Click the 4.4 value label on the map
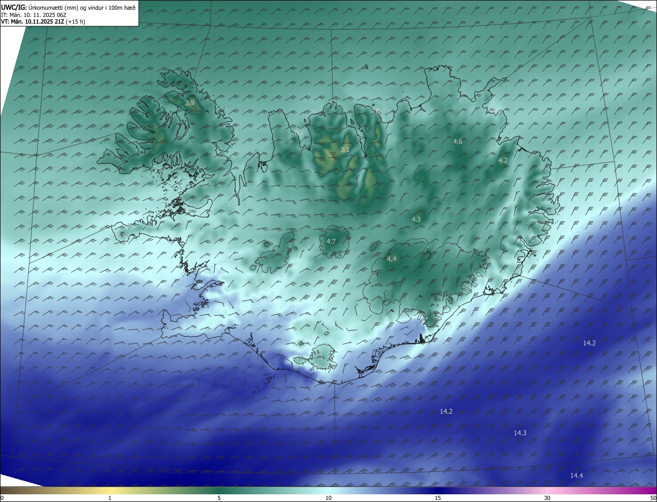Viewport: 657px width, 502px height. [392, 259]
